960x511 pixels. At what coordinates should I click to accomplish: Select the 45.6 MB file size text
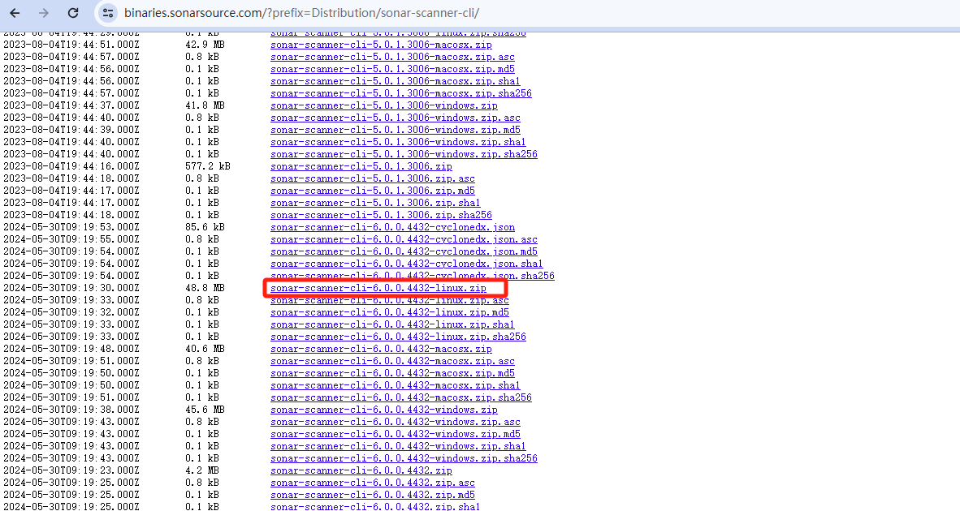[x=205, y=410]
